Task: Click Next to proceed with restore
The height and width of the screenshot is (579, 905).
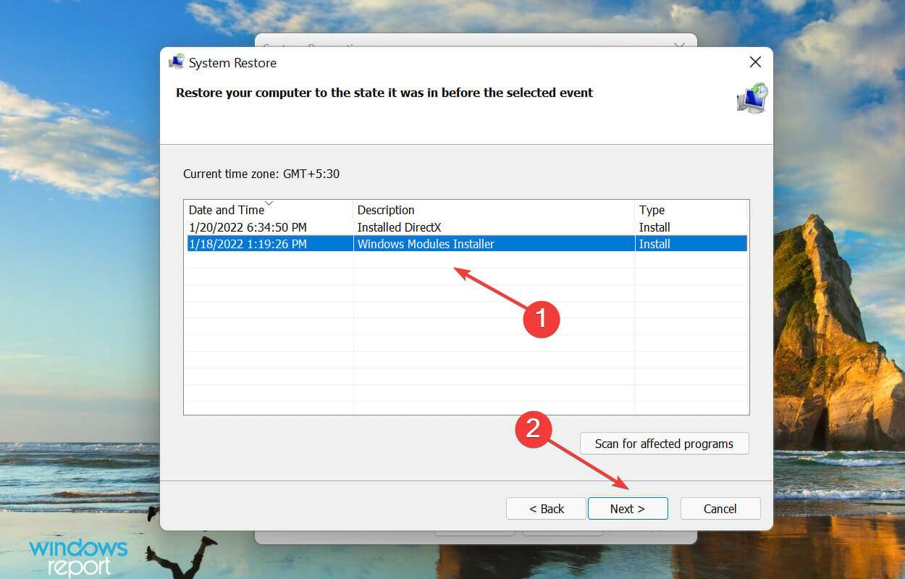Action: coord(627,508)
